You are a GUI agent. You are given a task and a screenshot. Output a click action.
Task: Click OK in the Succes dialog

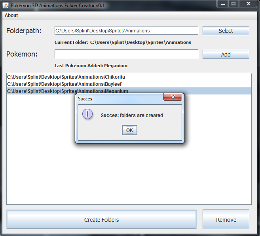[x=129, y=130]
